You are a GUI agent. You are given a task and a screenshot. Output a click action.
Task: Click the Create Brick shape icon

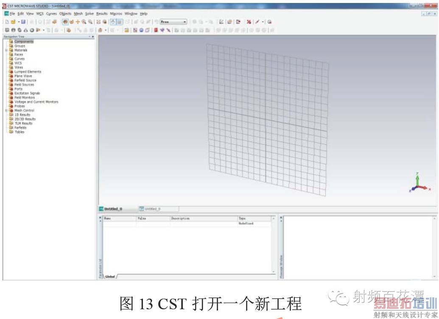pyautogui.click(x=7, y=30)
